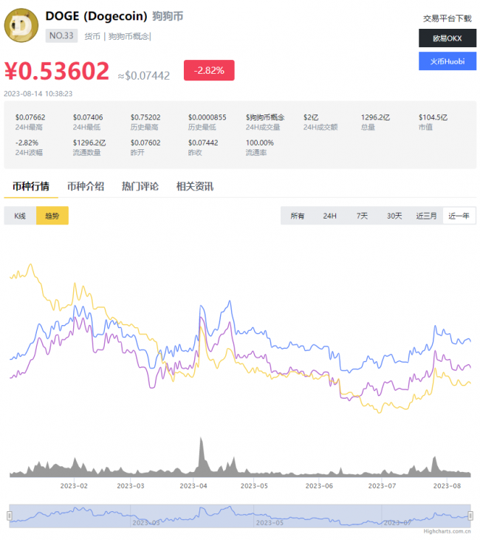Click the $0.07406 24H最低 value

point(88,117)
